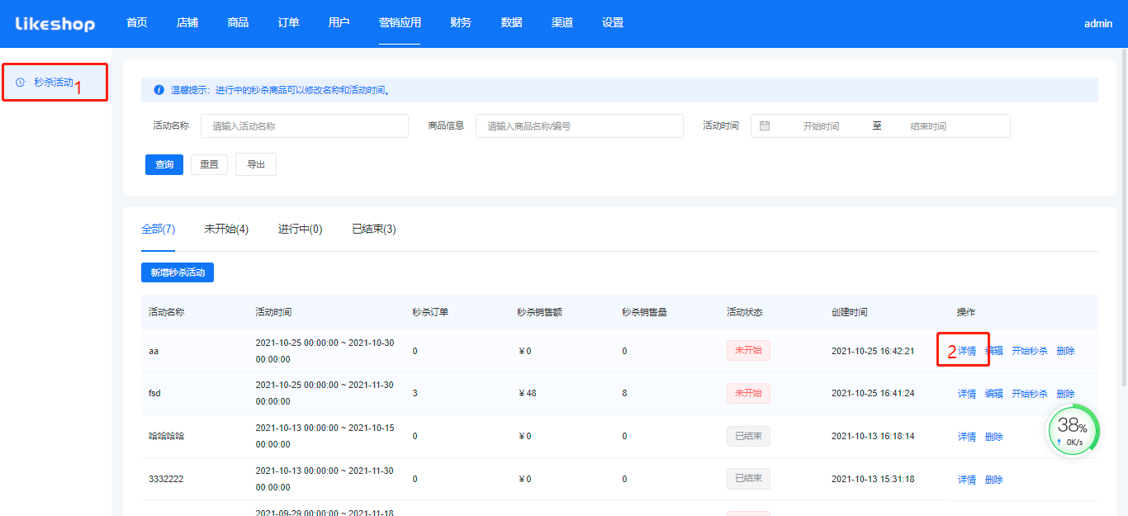The image size is (1128, 516).
Task: Open 详情 for activity 哈哈哈哈
Action: [x=967, y=437]
